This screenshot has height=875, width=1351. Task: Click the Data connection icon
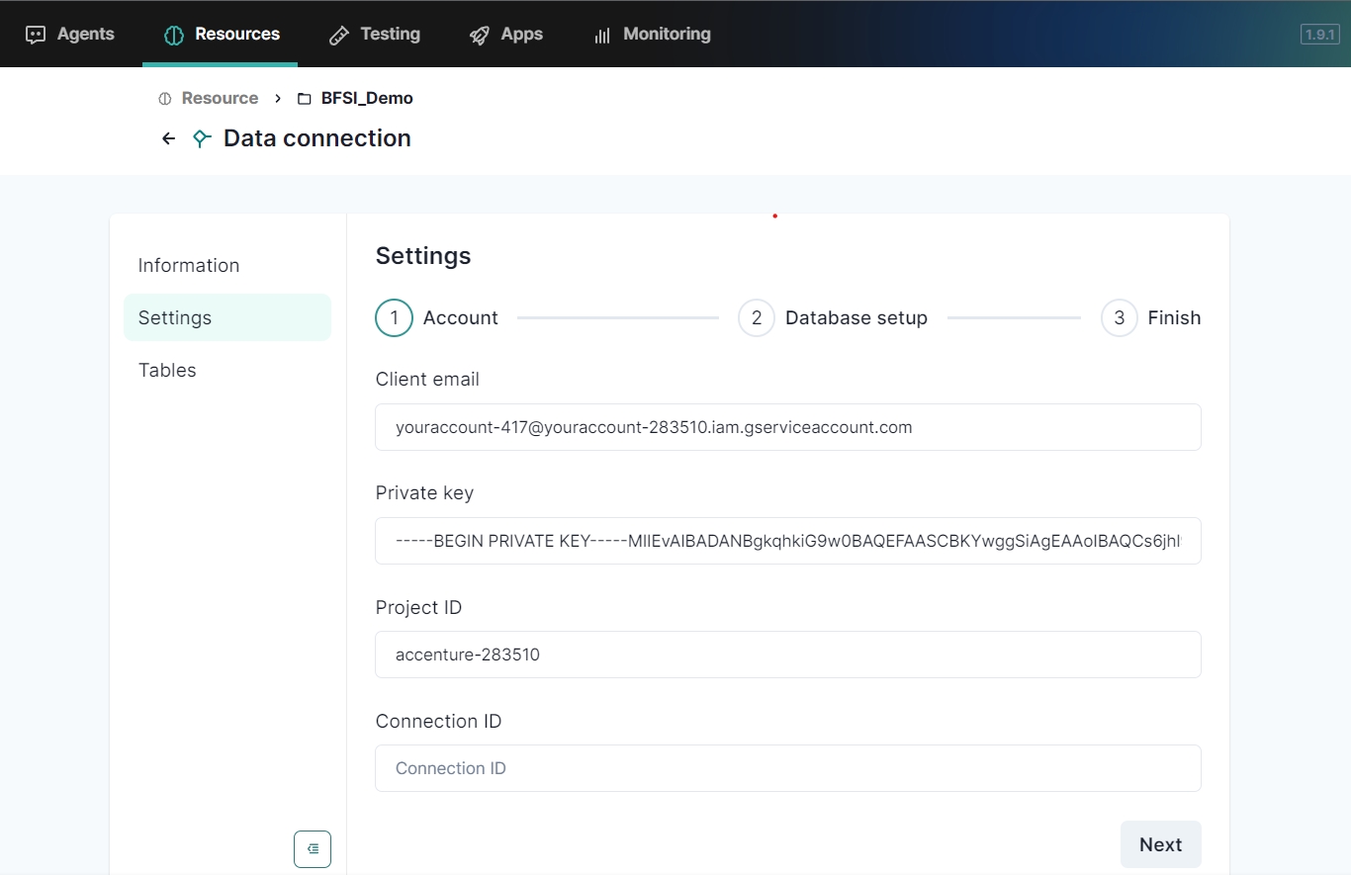point(202,138)
